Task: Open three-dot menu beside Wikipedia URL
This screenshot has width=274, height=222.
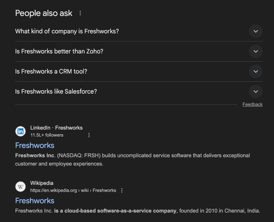Action: [122, 190]
